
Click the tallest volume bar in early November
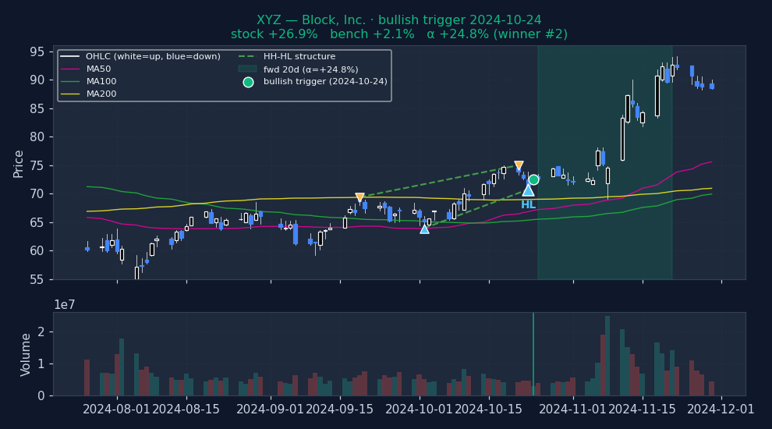[x=607, y=356]
